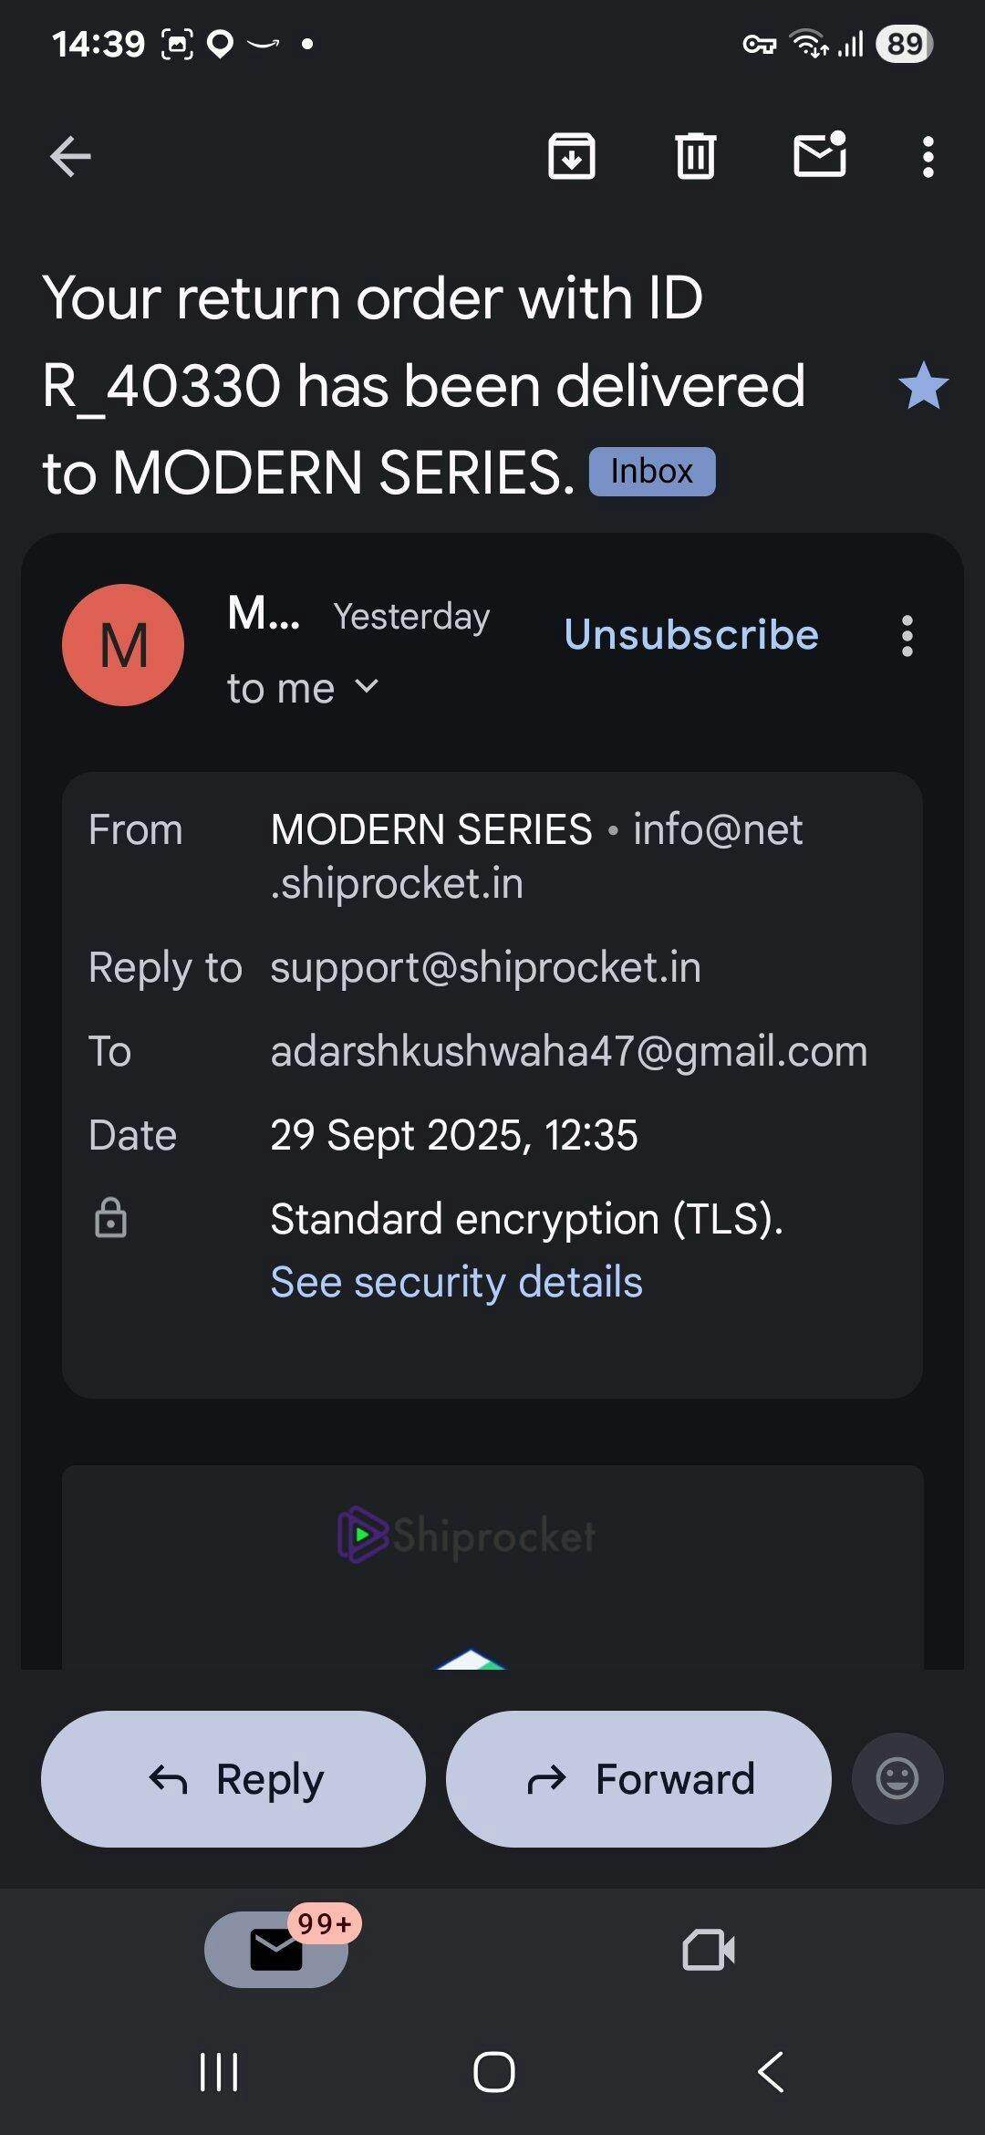
Task: Toggle the blue star on this email
Action: pyautogui.click(x=923, y=385)
